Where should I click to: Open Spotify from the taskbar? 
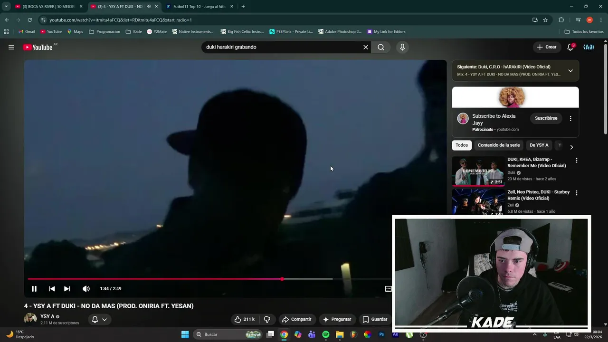[326, 334]
